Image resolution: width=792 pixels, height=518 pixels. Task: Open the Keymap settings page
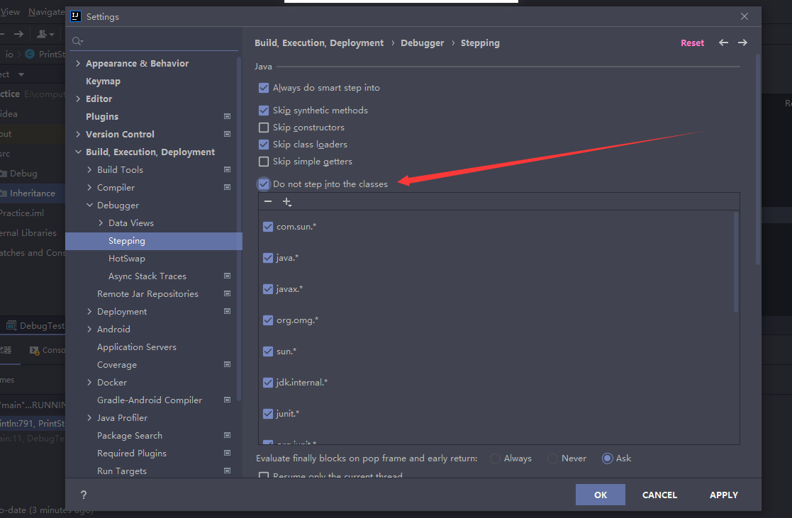(x=103, y=81)
